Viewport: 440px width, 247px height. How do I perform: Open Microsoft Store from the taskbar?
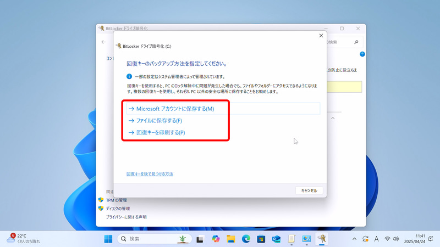pos(261,239)
